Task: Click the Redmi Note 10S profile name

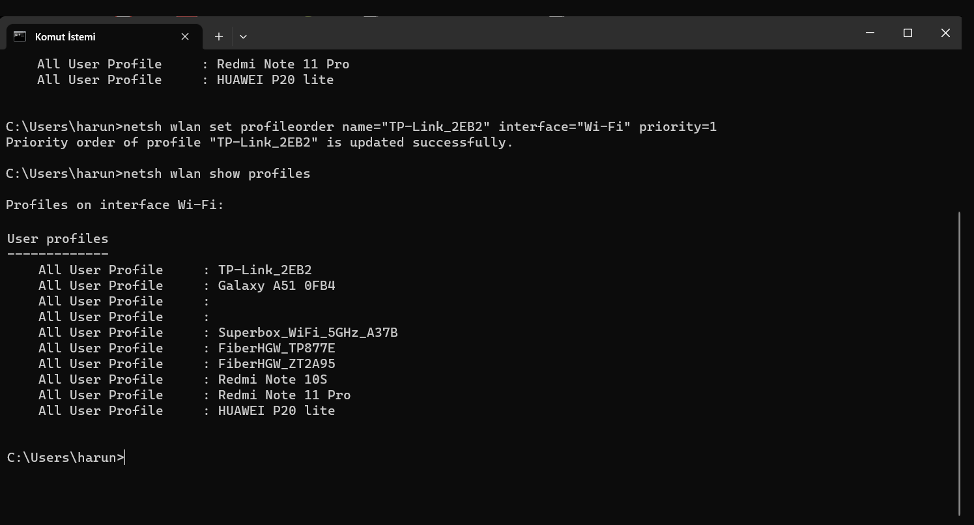Action: coord(272,379)
